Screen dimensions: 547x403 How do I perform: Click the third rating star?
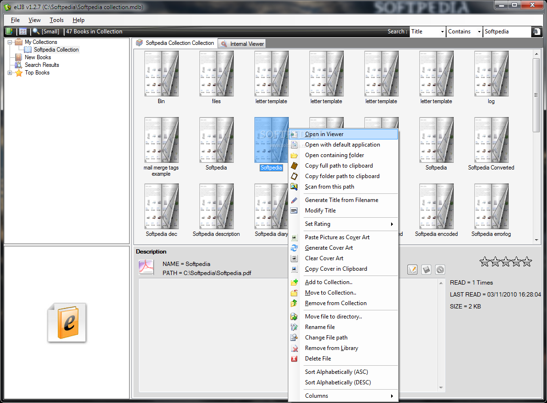coord(506,262)
